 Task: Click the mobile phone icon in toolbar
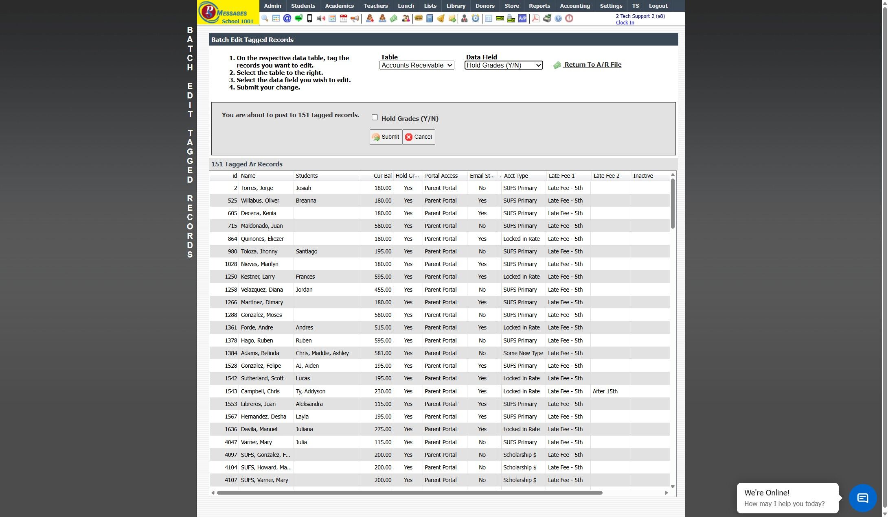click(309, 18)
